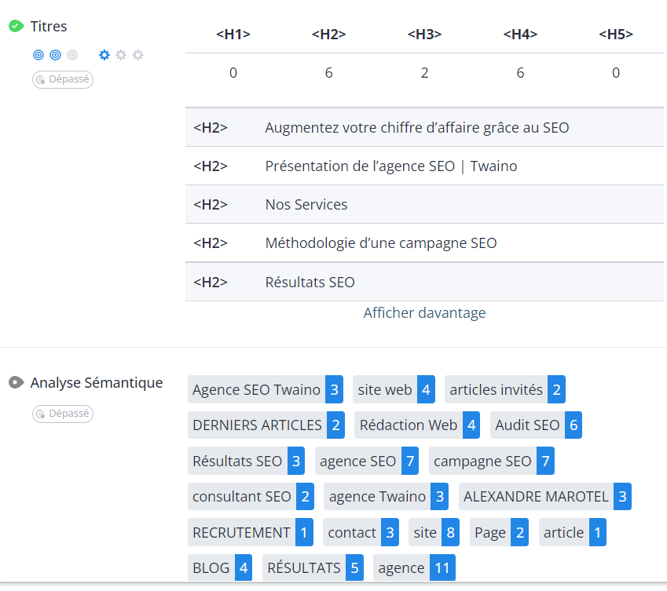This screenshot has width=667, height=591.
Task: Click the 'contact' keyword tag
Action: (x=361, y=532)
